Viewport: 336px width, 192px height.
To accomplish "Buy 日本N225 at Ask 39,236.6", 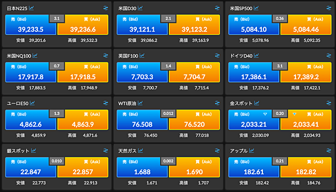I will click(x=83, y=25).
